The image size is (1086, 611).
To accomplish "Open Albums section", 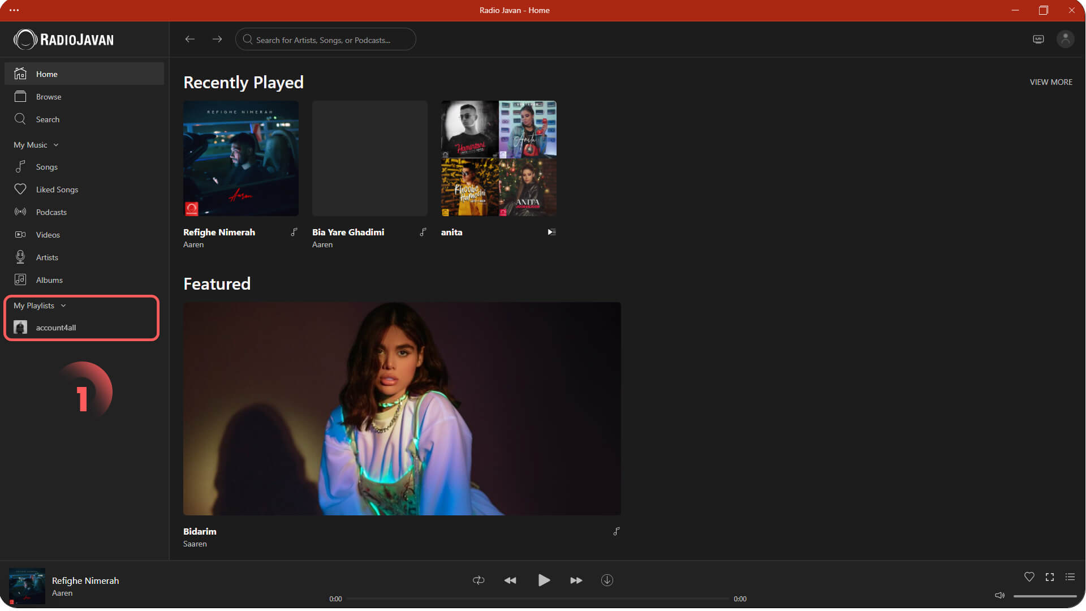I will [84, 280].
